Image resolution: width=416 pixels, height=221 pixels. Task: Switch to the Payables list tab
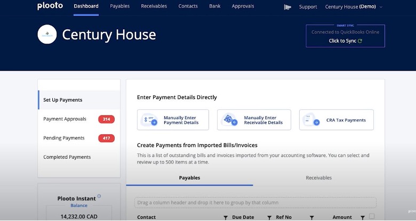[189, 178]
